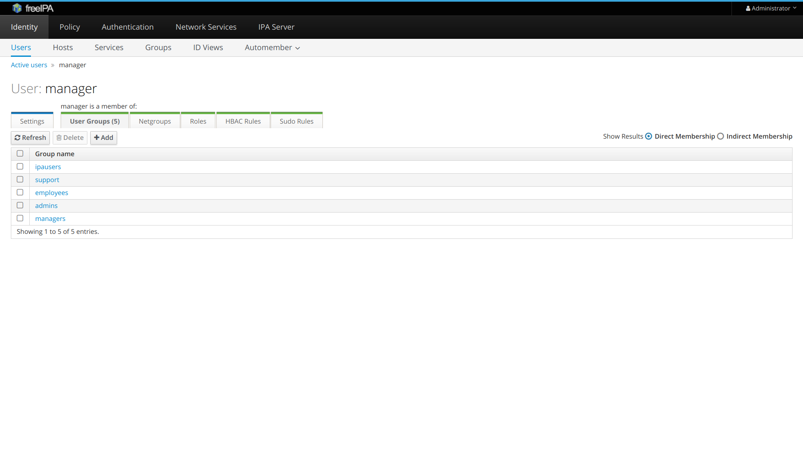The width and height of the screenshot is (803, 451).
Task: Open the HBAC Rules tab
Action: pos(243,121)
